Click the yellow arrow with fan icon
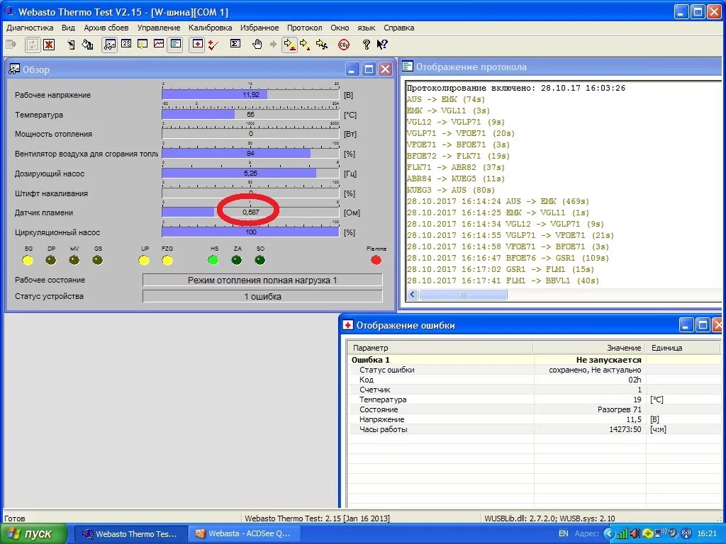This screenshot has height=544, width=726. tap(322, 45)
